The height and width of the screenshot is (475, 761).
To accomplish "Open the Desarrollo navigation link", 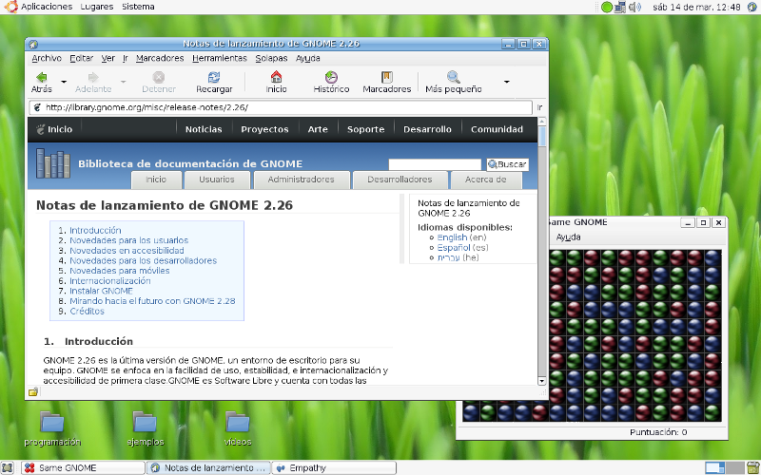I will [x=427, y=129].
